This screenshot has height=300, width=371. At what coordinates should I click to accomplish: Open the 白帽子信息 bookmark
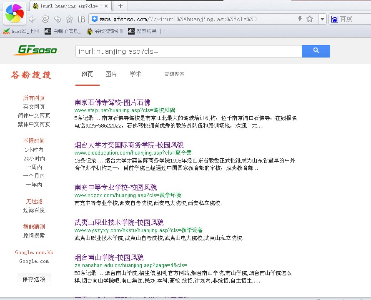pos(63,31)
